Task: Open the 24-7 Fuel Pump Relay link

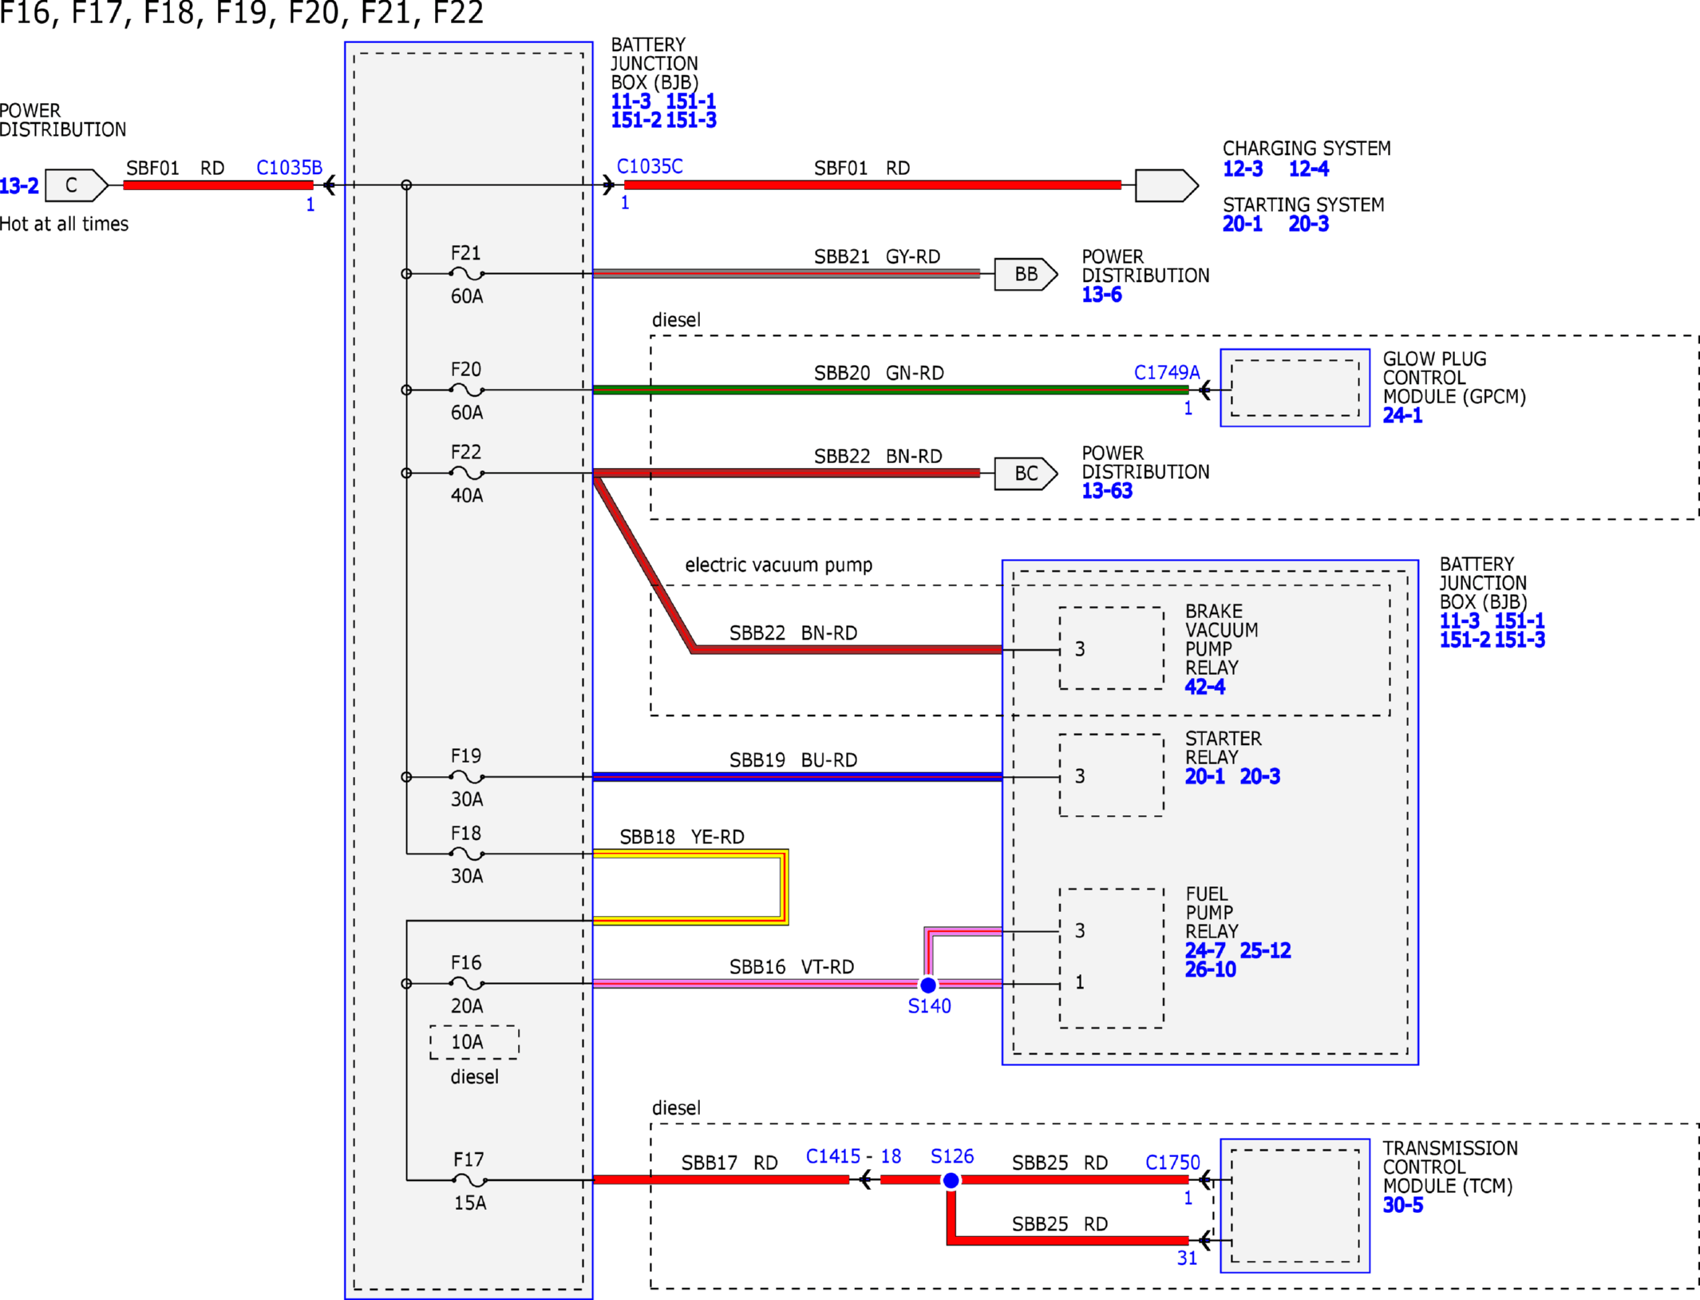Action: point(1205,950)
